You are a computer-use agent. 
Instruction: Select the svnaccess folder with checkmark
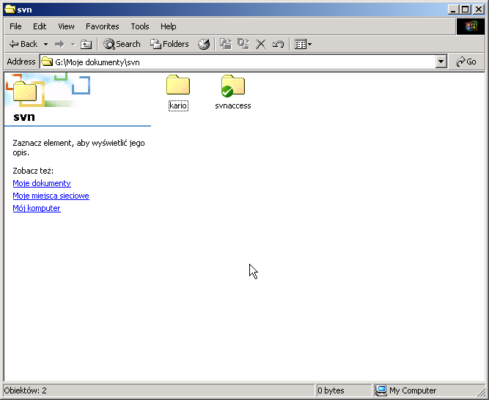pyautogui.click(x=233, y=86)
